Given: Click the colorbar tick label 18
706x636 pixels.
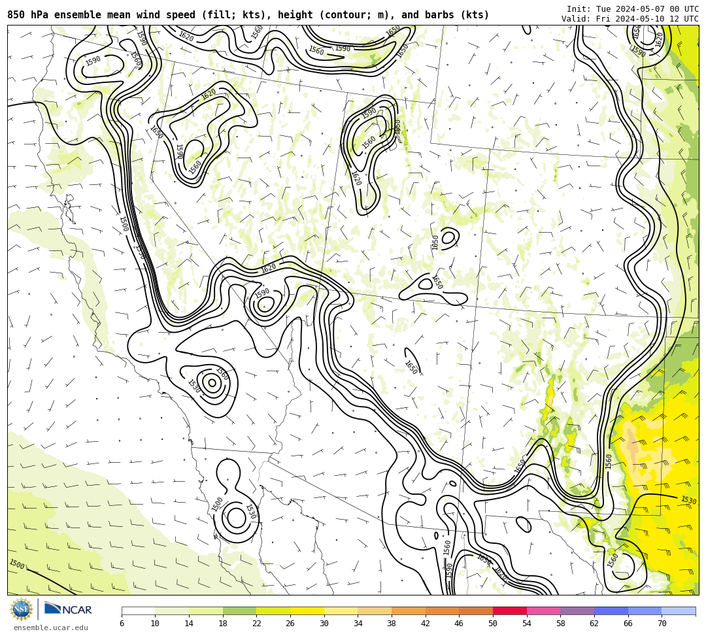Looking at the screenshot, I should tap(223, 624).
